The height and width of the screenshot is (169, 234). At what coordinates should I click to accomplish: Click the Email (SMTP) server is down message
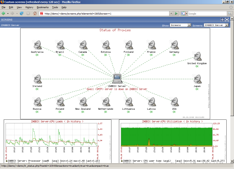pos(117,89)
